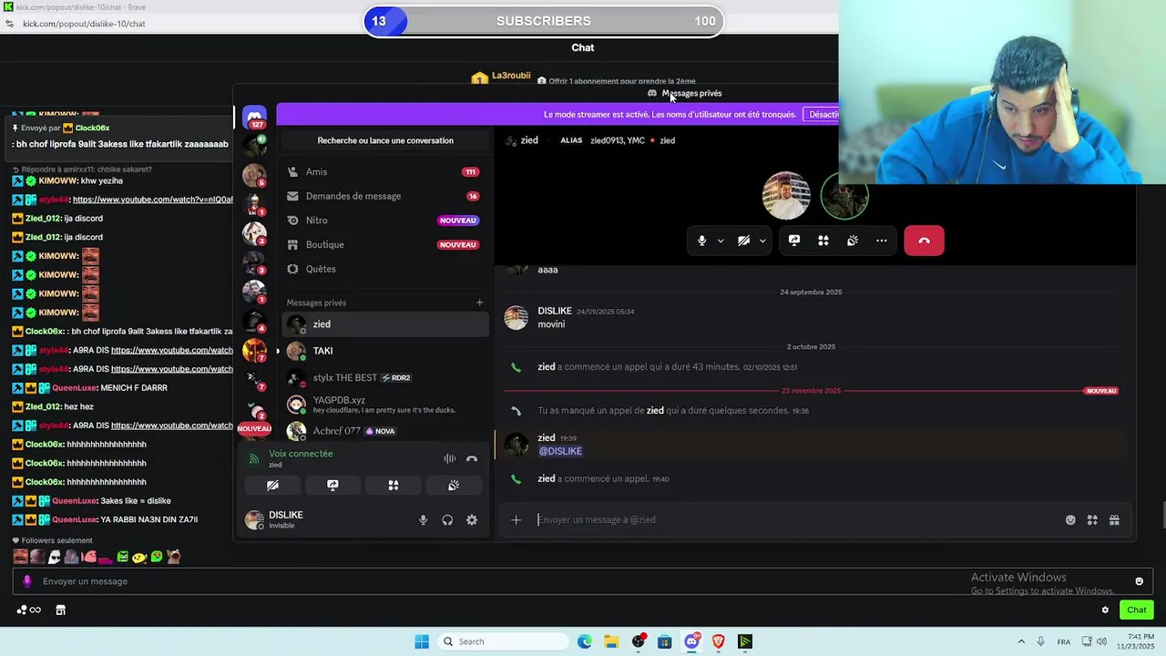Open Kick chat store icon
1166x656 pixels.
[x=60, y=610]
